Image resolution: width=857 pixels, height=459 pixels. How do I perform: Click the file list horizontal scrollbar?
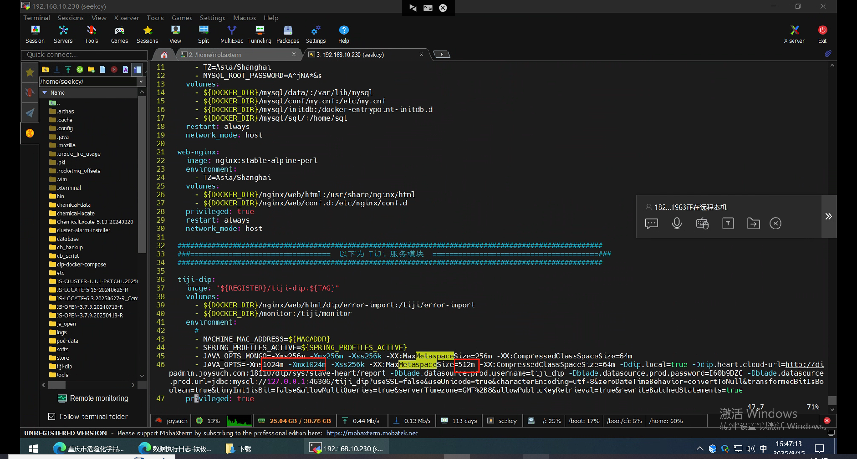57,385
